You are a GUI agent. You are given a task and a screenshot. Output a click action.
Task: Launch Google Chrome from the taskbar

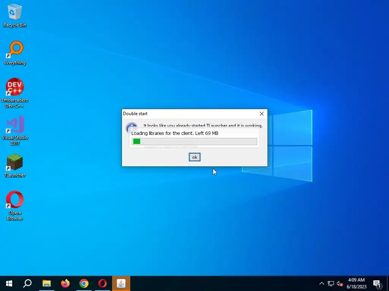tap(84, 283)
